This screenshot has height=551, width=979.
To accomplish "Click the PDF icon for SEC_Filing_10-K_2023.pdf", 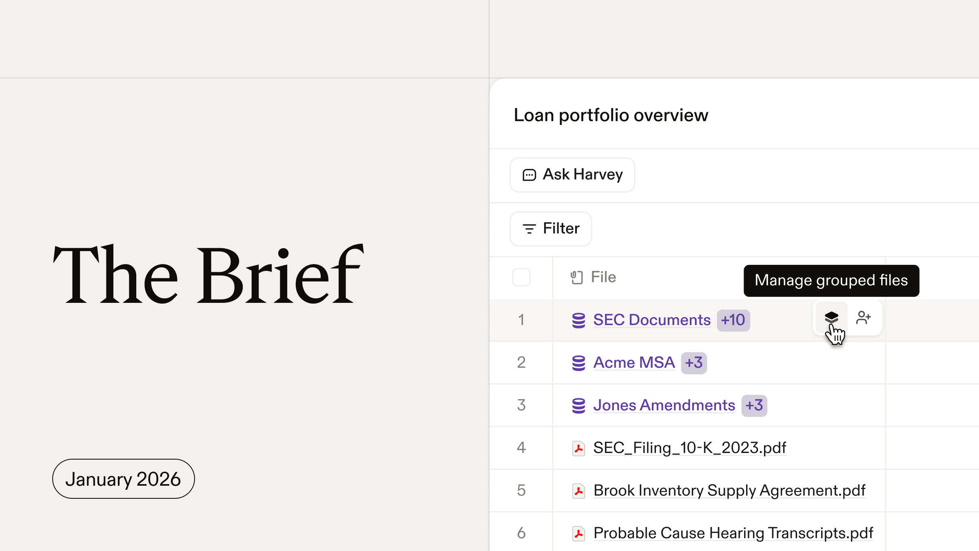I will pyautogui.click(x=579, y=448).
